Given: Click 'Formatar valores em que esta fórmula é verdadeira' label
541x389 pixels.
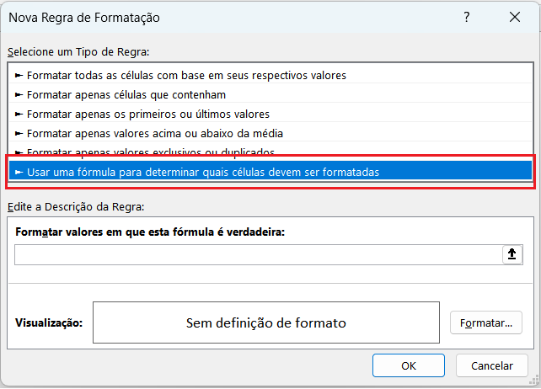Looking at the screenshot, I should tap(151, 232).
